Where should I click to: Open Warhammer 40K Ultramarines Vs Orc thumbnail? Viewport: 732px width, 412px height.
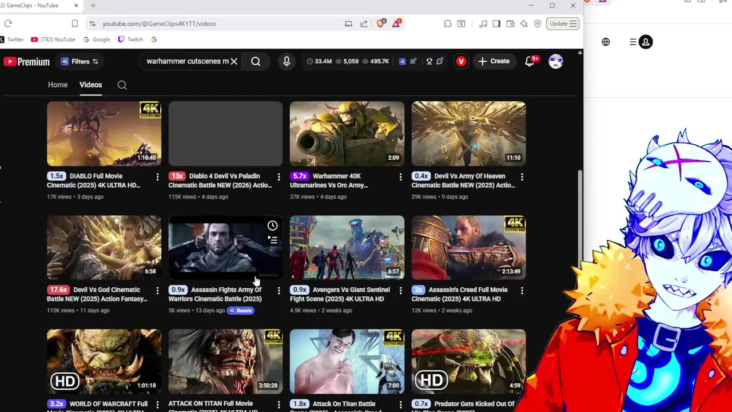coord(347,133)
